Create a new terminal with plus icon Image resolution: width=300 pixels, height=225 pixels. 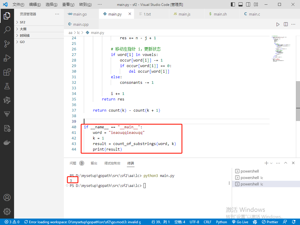pyautogui.click(x=266, y=163)
